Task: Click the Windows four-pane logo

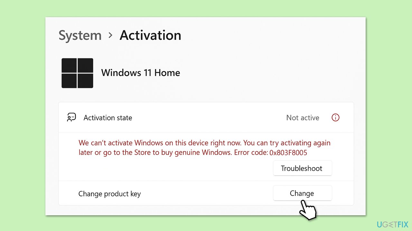Action: point(77,73)
